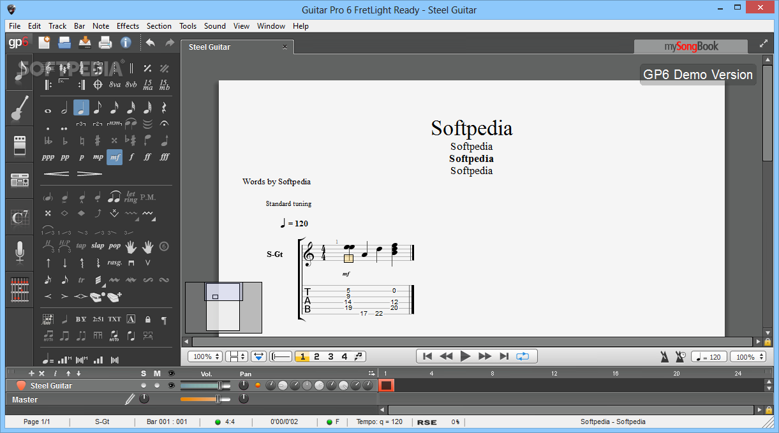This screenshot has width=779, height=433.
Task: Open the tempo 120 field in playback bar
Action: 709,356
